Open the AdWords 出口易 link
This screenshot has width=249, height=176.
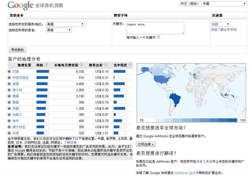point(186,173)
